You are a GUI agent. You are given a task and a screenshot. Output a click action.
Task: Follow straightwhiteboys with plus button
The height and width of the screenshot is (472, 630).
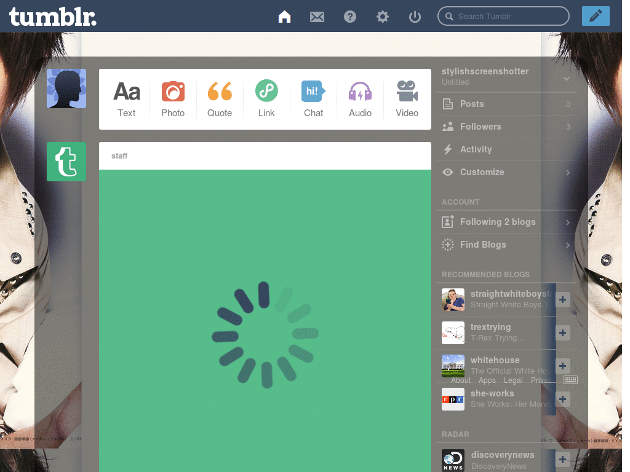[x=562, y=299]
